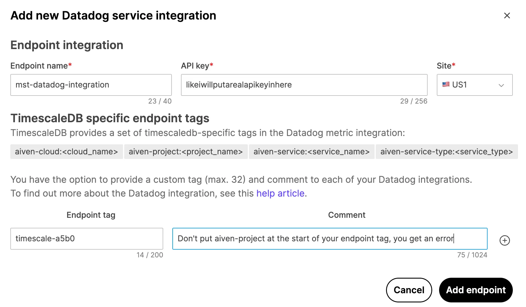Click the Add endpoint button

pos(476,290)
